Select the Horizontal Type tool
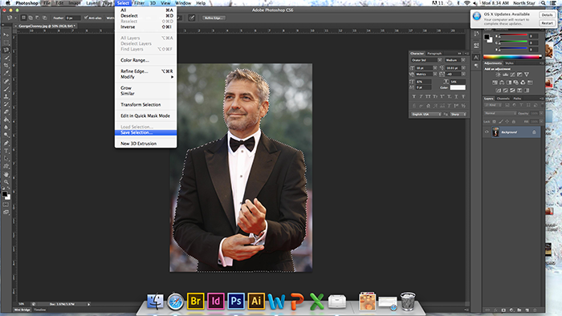This screenshot has height=316, width=562. pyautogui.click(x=6, y=151)
